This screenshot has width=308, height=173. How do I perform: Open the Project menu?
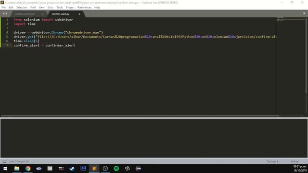point(70,8)
